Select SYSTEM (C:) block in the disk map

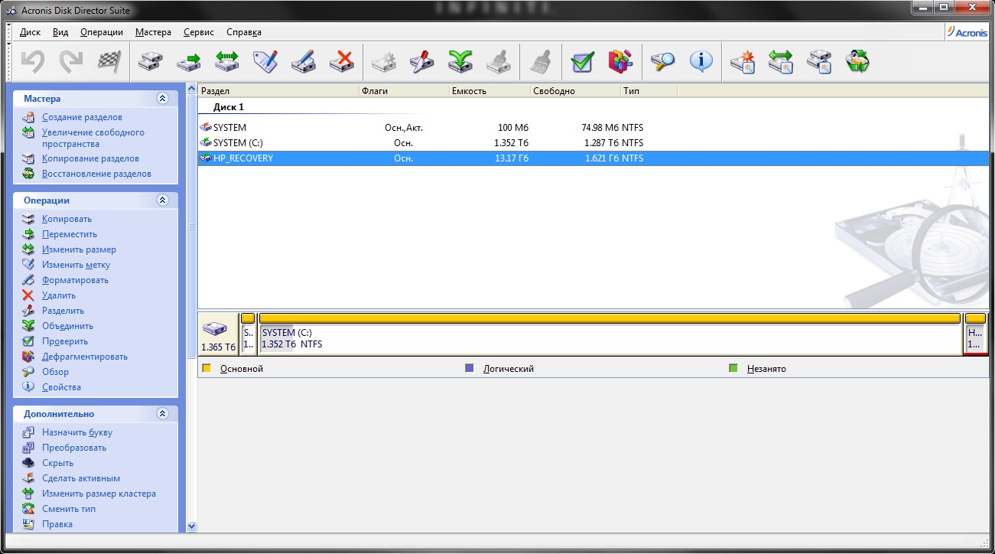[610, 334]
